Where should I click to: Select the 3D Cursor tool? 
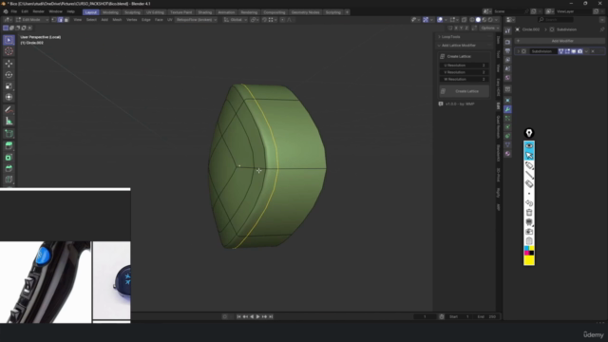[9, 51]
